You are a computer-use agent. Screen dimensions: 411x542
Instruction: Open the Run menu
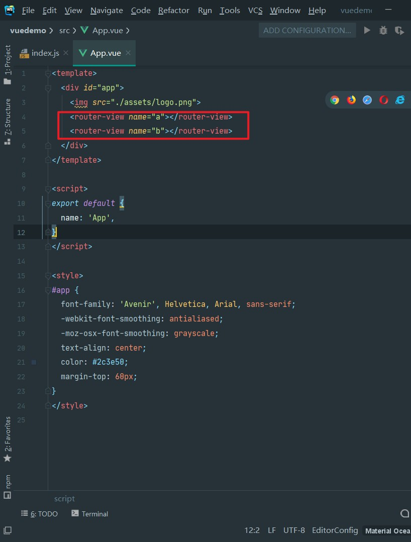point(204,11)
